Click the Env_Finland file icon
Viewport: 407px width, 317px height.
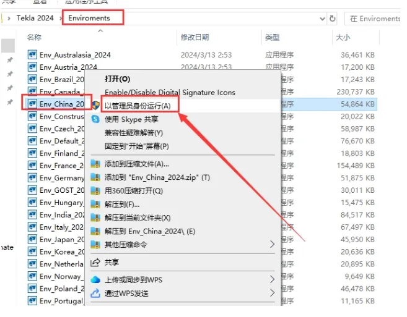click(32, 153)
